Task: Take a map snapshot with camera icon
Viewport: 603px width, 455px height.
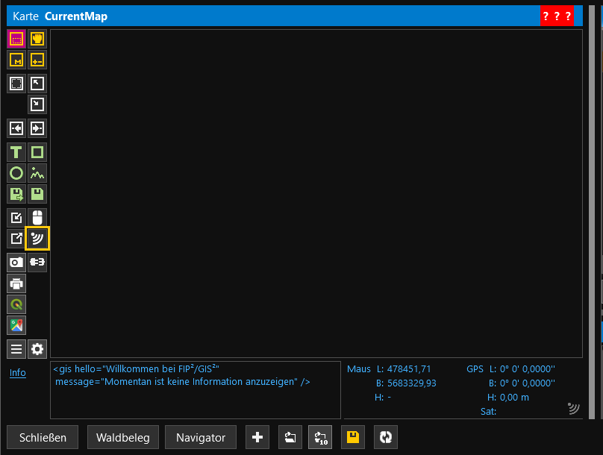Action: (16, 263)
